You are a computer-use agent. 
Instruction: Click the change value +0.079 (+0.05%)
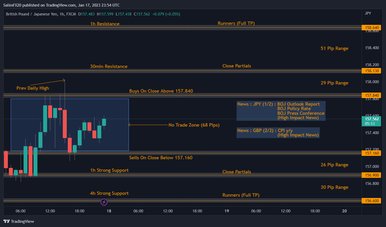[x=166, y=14]
